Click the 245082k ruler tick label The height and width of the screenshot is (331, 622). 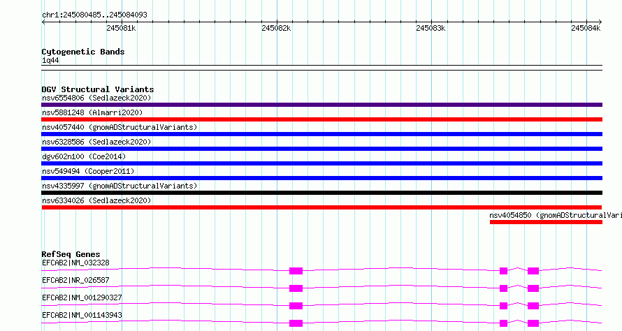tap(276, 29)
